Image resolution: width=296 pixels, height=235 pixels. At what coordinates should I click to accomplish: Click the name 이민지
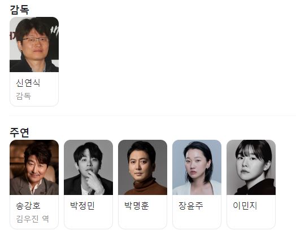(x=245, y=206)
